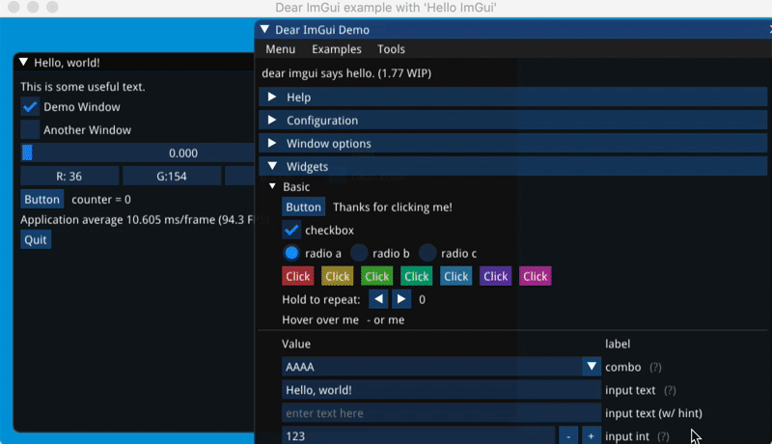Image resolution: width=772 pixels, height=444 pixels.
Task: Toggle the checkbox in Basic widgets
Action: click(291, 230)
